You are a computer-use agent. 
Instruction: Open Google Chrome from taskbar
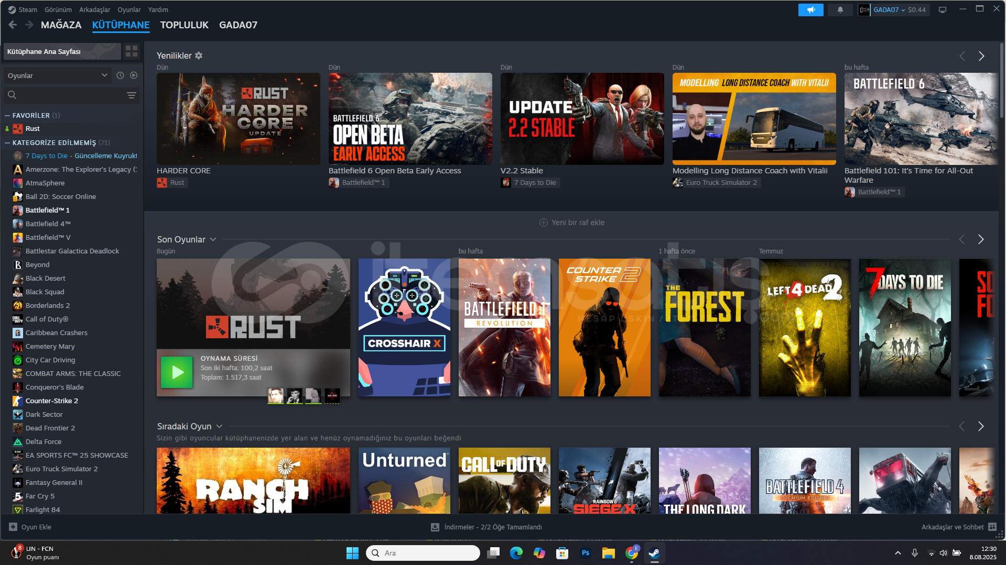click(x=632, y=553)
